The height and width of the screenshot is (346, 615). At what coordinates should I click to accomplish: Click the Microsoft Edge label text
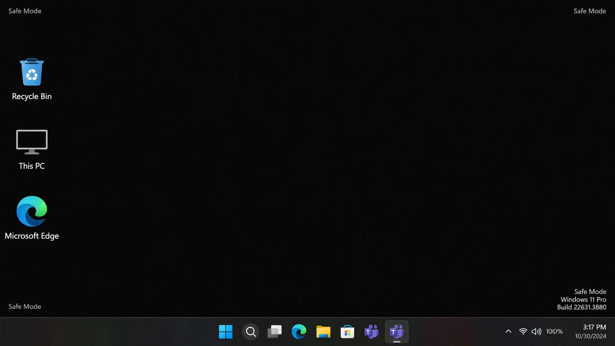tap(32, 236)
